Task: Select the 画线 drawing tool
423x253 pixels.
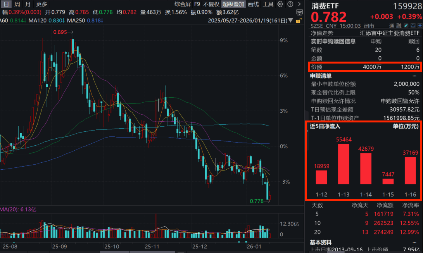Action: point(254,4)
